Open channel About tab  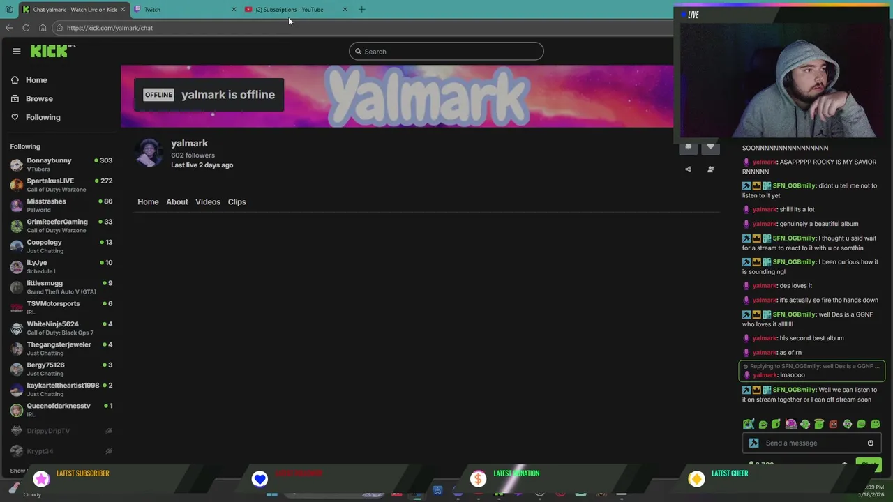177,201
